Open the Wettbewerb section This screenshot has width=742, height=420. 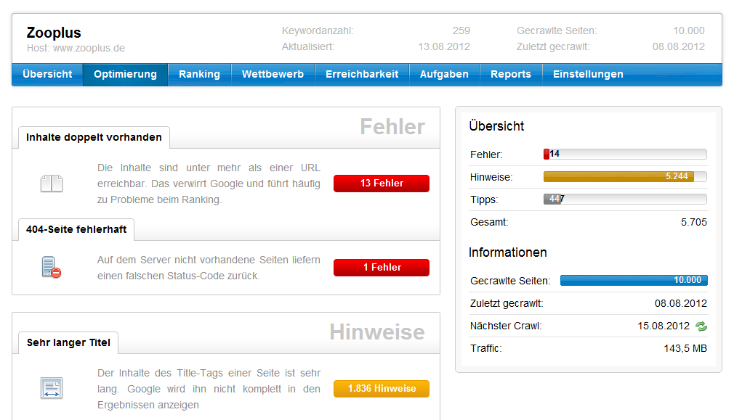coord(273,74)
